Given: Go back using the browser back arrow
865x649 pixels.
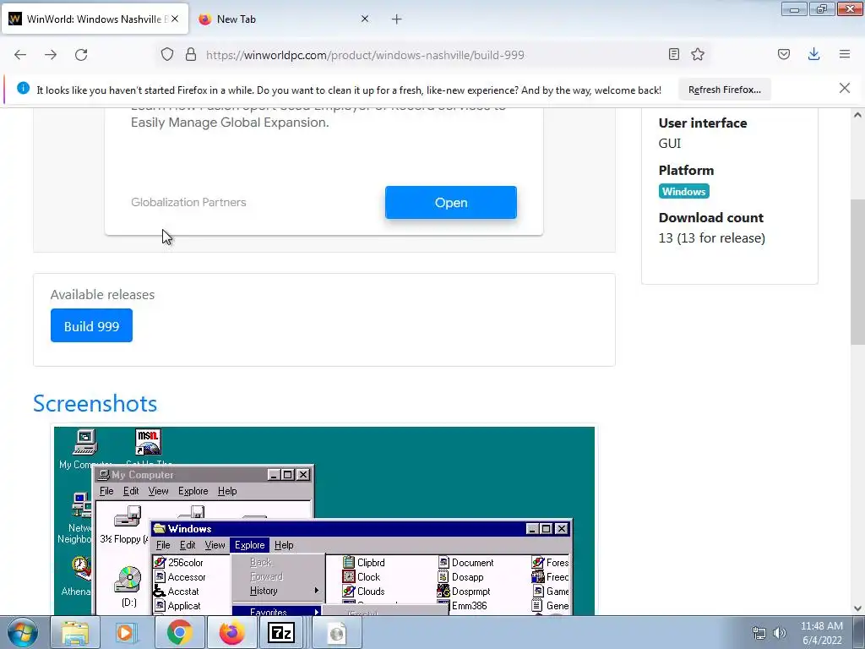Looking at the screenshot, I should (20, 55).
